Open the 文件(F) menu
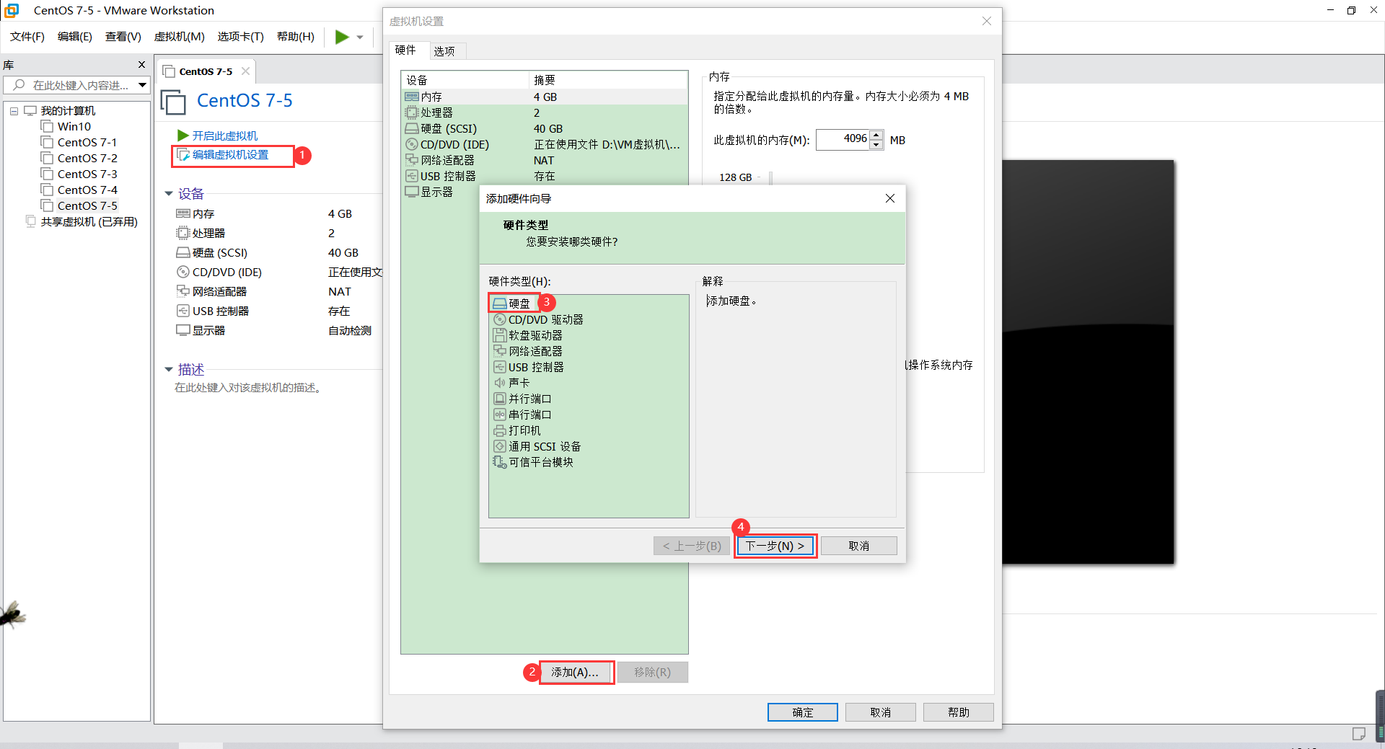Image resolution: width=1385 pixels, height=749 pixels. tap(27, 37)
